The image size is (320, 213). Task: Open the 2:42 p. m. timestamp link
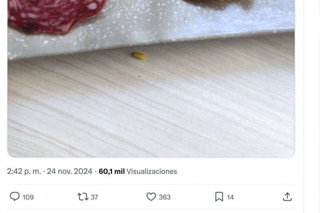[24, 171]
